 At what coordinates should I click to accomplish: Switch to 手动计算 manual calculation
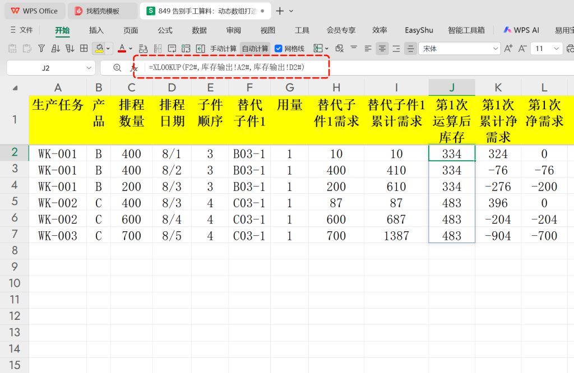pyautogui.click(x=223, y=49)
